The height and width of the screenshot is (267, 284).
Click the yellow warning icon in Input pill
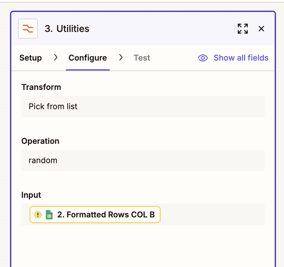[38, 215]
